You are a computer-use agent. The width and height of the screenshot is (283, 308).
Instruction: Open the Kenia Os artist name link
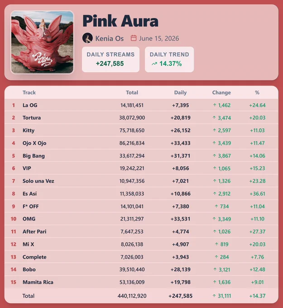point(110,38)
